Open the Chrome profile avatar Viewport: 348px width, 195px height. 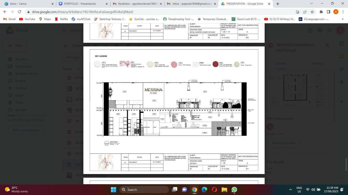(336, 12)
